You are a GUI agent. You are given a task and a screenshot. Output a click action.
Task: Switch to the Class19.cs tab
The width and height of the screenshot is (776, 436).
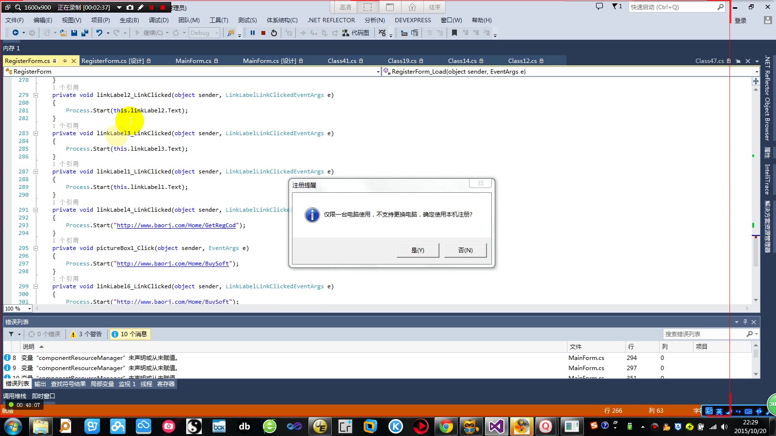click(402, 61)
